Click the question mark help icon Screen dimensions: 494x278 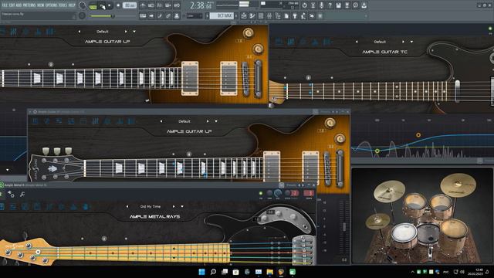(x=330, y=5)
